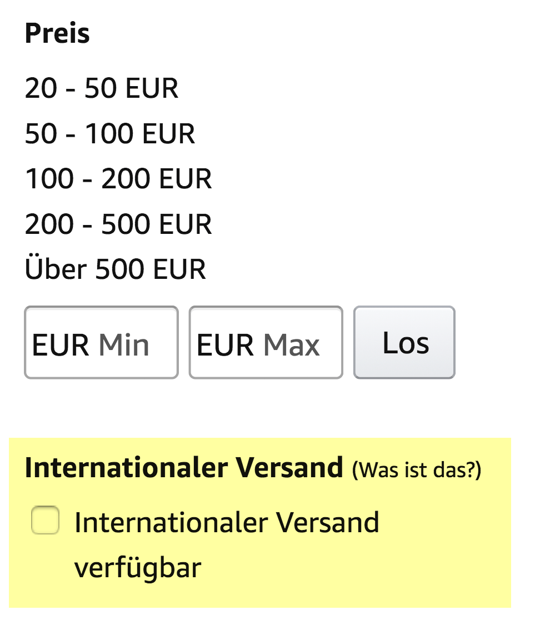Focus the EUR Min input field
550x630 pixels.
click(101, 343)
